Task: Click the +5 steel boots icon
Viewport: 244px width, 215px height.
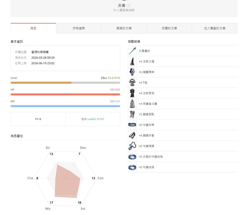Action: 132,114
